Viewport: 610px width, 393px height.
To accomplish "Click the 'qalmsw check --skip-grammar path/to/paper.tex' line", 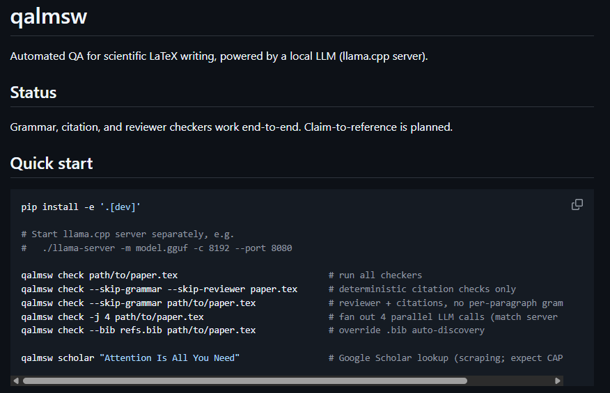I will (x=139, y=303).
